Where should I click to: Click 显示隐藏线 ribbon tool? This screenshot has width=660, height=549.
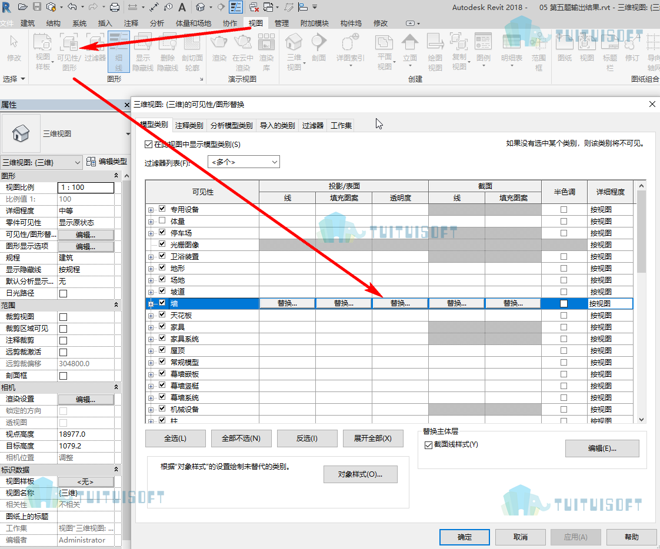(x=143, y=51)
